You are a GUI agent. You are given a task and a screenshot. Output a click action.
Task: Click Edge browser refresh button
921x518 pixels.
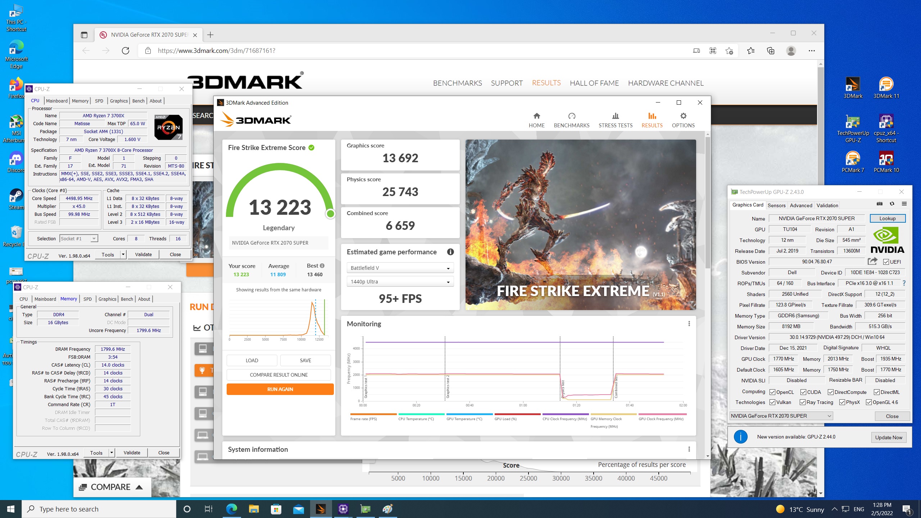pyautogui.click(x=126, y=51)
